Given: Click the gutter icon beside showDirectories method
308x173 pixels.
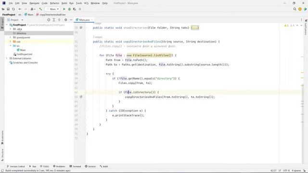Looking at the screenshot, I should pyautogui.click(x=81, y=28).
